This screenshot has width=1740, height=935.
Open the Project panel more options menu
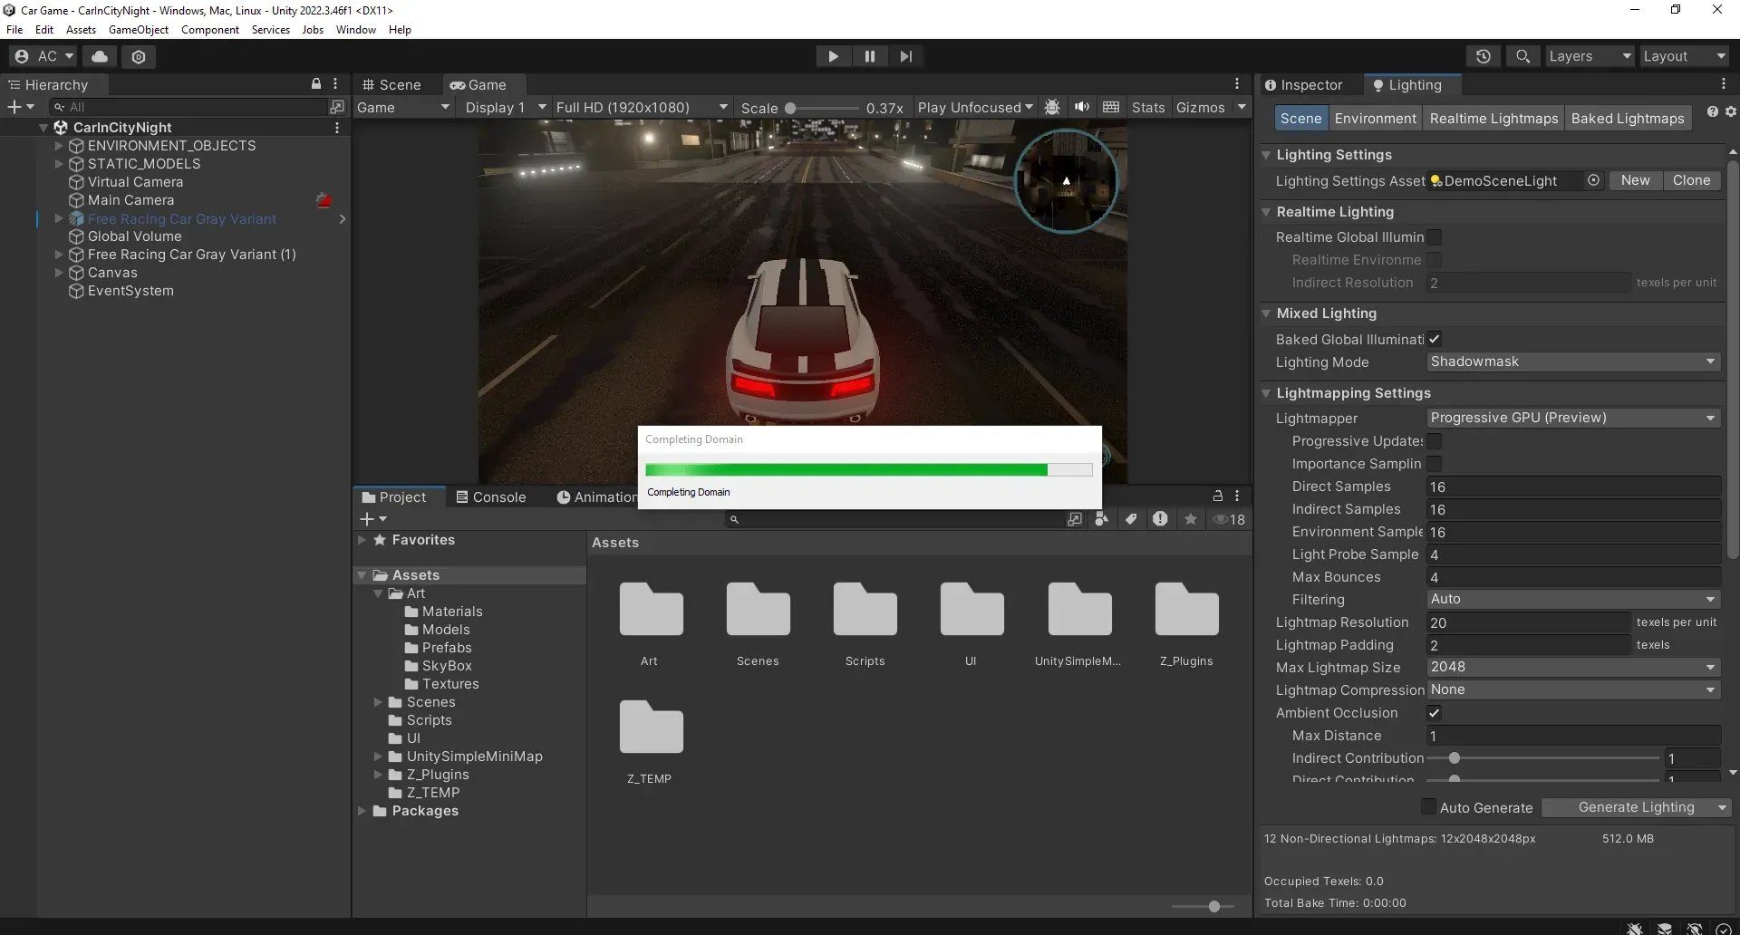1237,496
